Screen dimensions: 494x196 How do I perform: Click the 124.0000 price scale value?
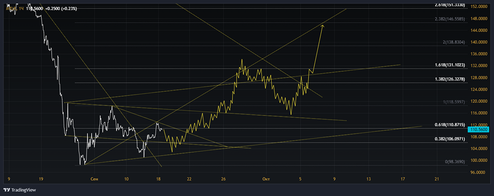click(479, 89)
